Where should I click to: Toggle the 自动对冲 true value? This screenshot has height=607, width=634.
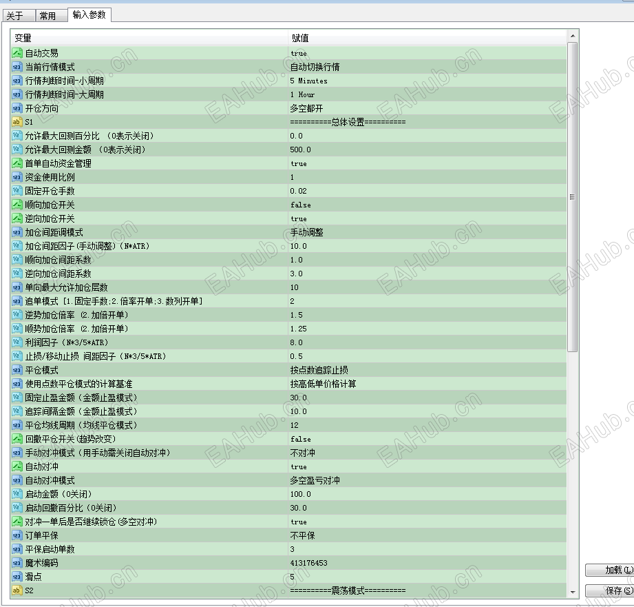point(298,466)
